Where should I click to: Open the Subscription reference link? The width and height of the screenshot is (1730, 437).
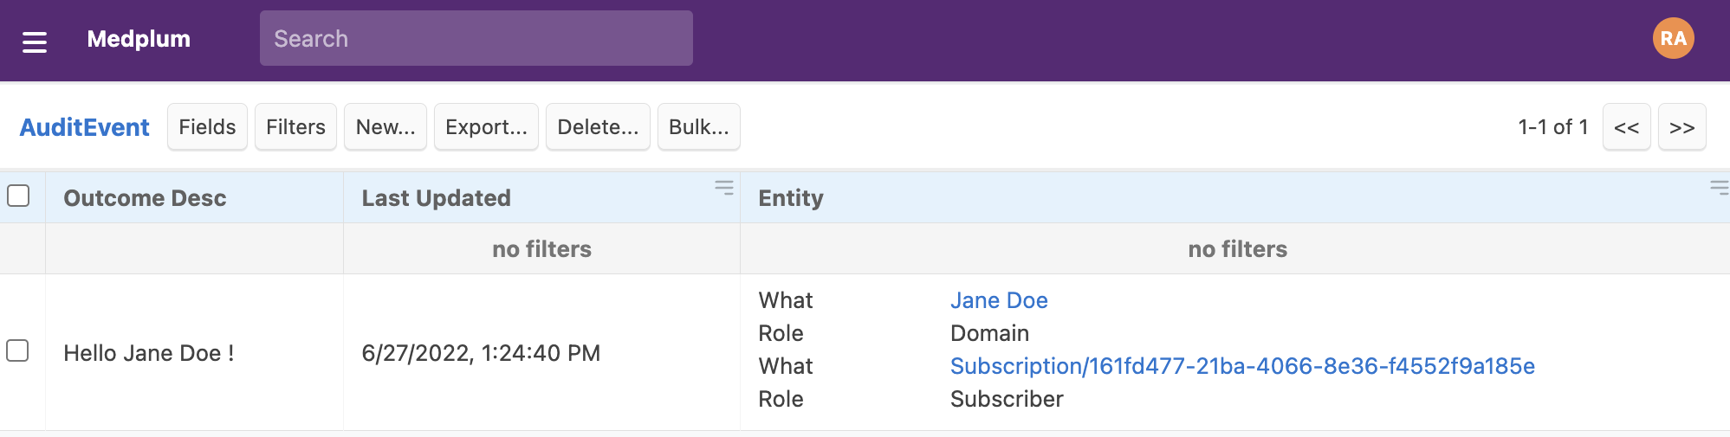1242,366
